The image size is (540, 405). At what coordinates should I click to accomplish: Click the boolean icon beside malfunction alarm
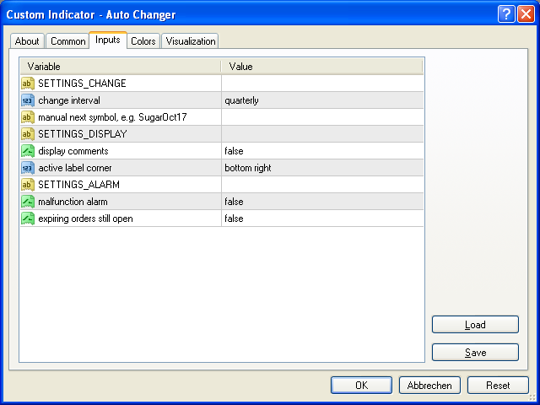27,202
